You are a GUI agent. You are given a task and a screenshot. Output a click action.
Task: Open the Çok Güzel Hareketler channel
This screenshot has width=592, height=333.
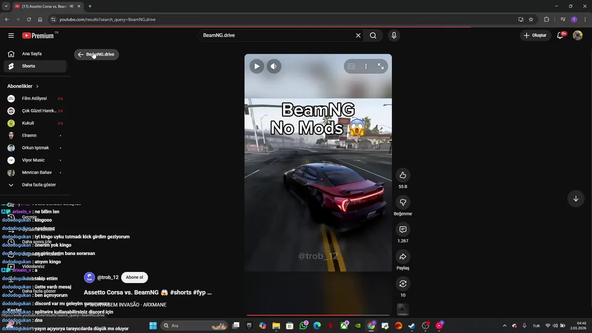click(x=35, y=111)
